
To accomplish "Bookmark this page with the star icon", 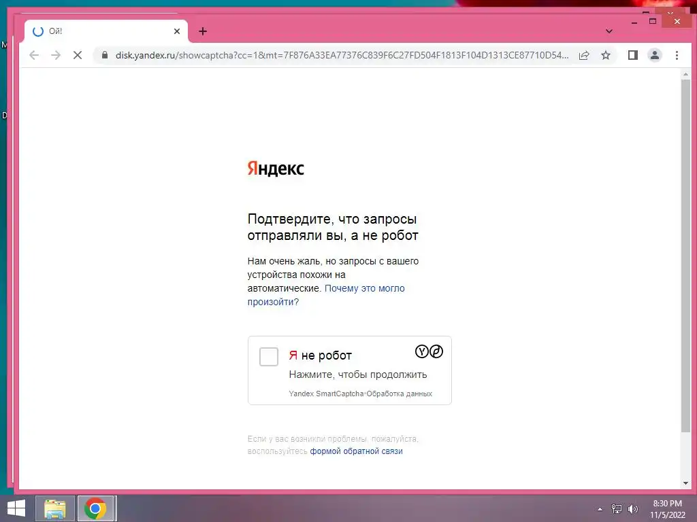I will 605,55.
